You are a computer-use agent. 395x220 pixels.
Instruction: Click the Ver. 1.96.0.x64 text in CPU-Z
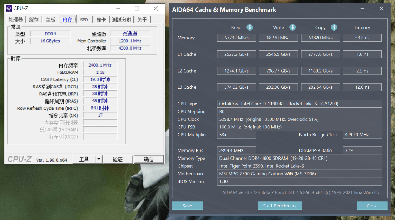[52, 160]
